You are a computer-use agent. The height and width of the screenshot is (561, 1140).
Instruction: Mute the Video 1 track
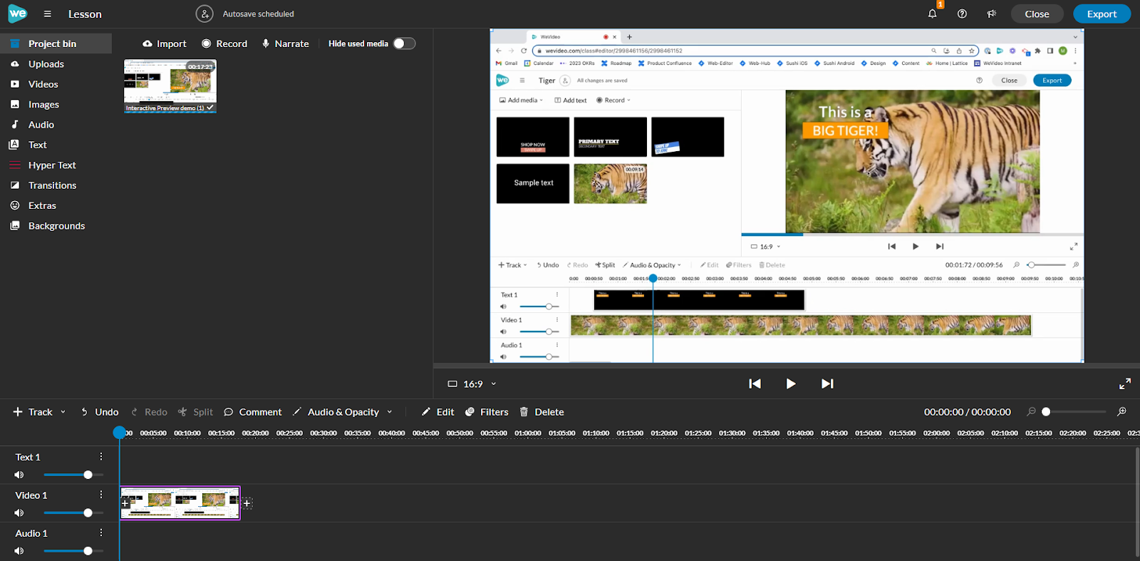[19, 513]
